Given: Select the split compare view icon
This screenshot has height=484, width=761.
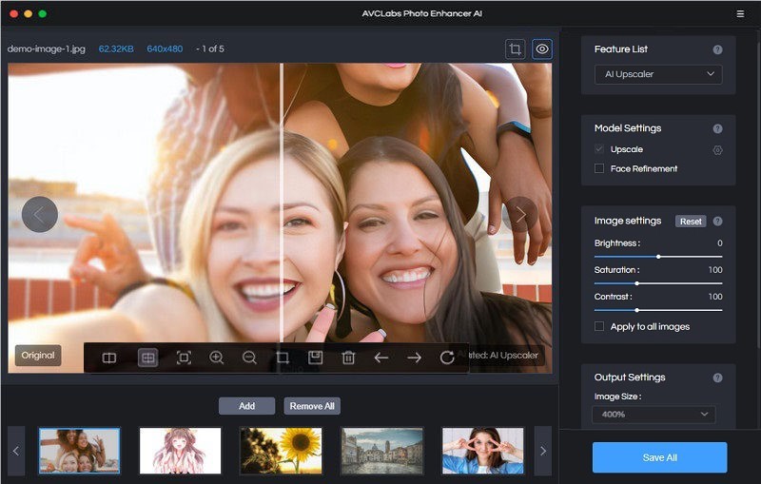Looking at the screenshot, I should click(109, 358).
